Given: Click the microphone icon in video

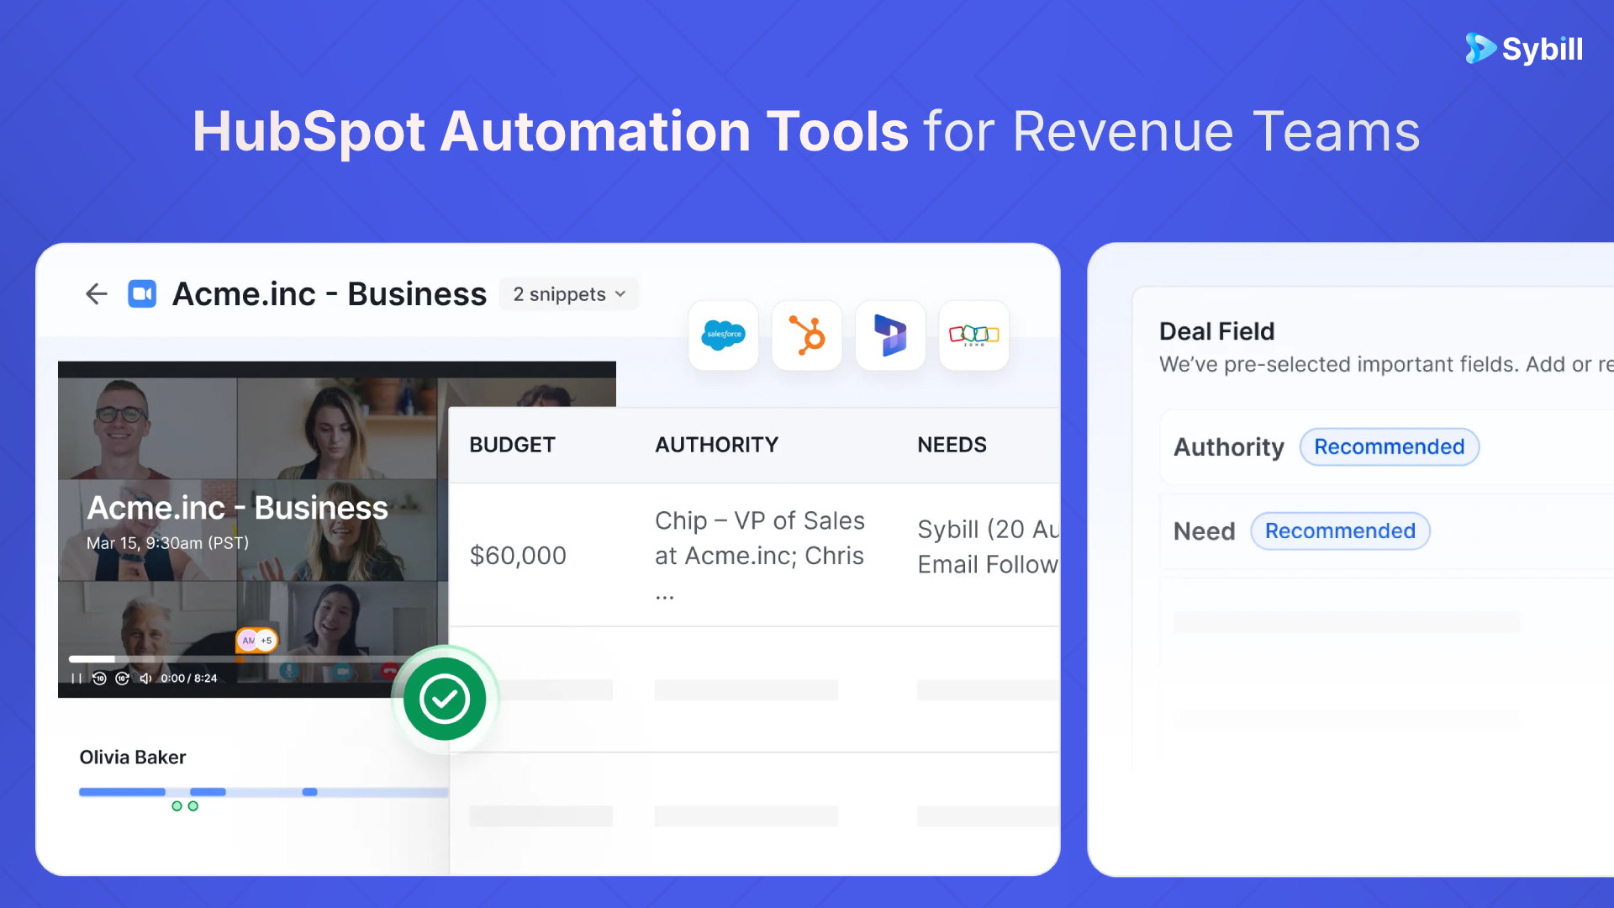Looking at the screenshot, I should click(288, 671).
